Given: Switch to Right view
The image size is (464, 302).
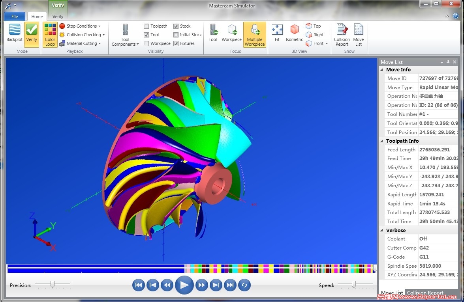Looking at the screenshot, I should coord(315,35).
